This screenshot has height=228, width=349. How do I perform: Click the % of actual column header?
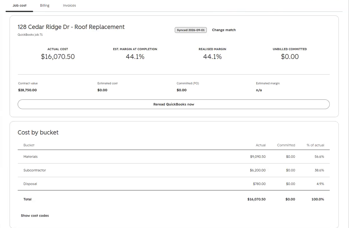click(x=315, y=145)
